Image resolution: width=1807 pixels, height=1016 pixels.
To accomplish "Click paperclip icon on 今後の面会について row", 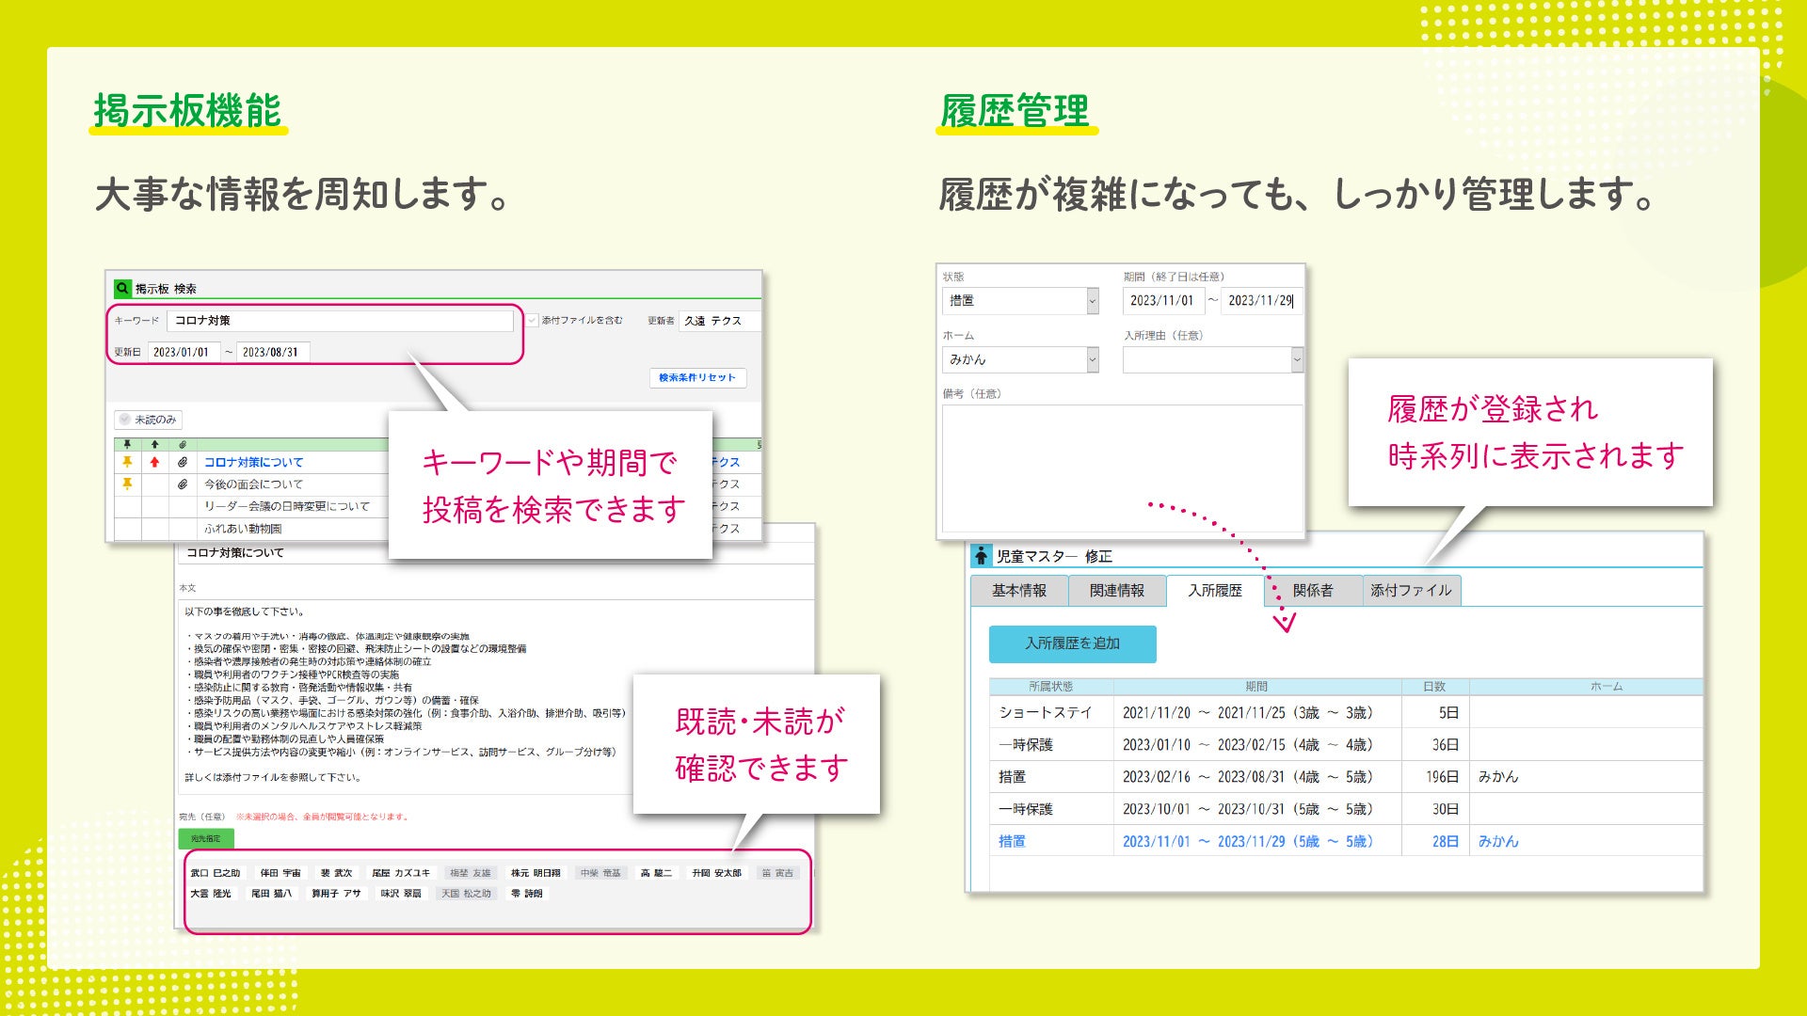I will click(x=183, y=484).
